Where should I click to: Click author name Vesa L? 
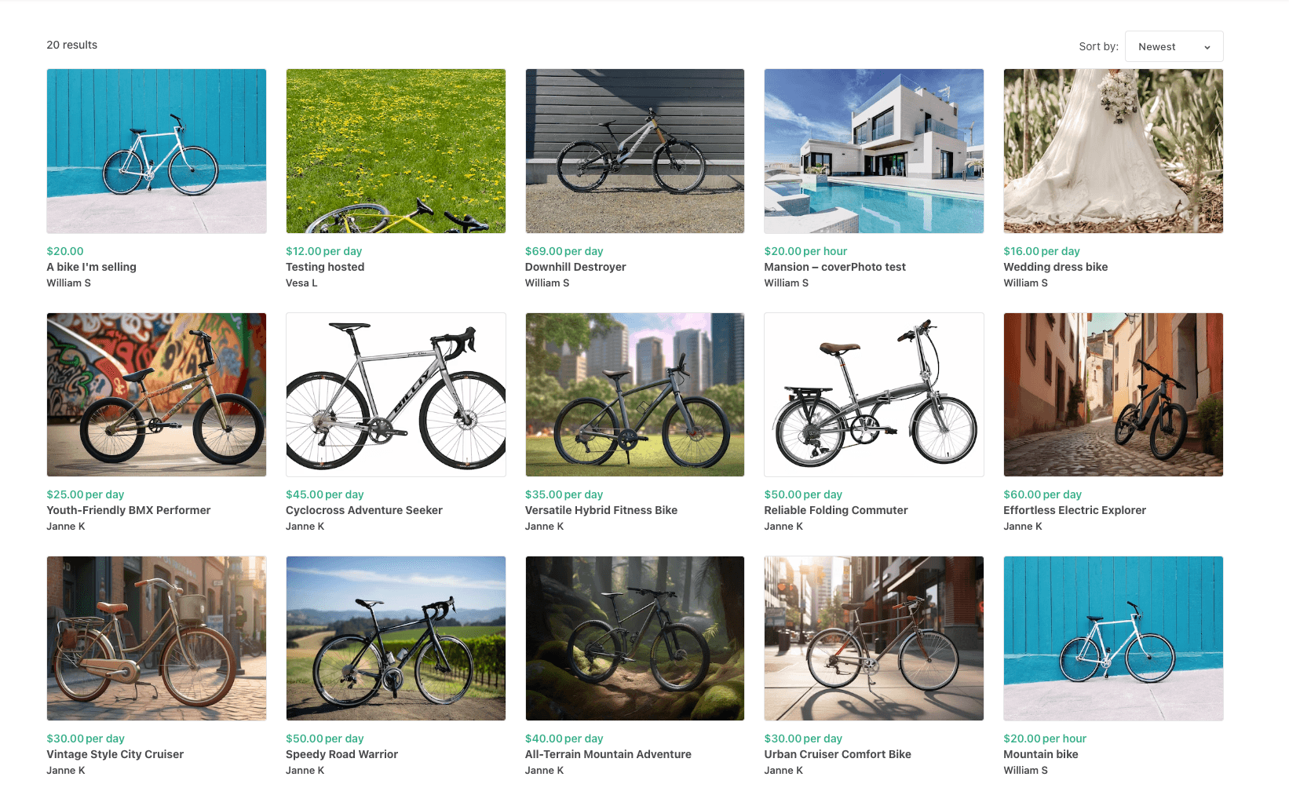tap(301, 283)
